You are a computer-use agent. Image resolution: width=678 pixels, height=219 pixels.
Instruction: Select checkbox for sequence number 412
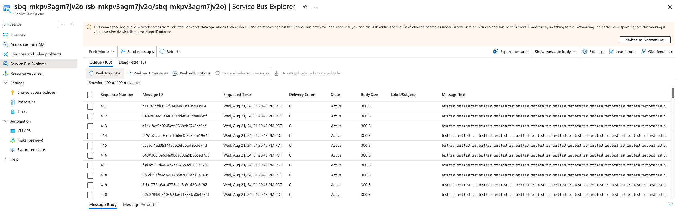click(90, 116)
